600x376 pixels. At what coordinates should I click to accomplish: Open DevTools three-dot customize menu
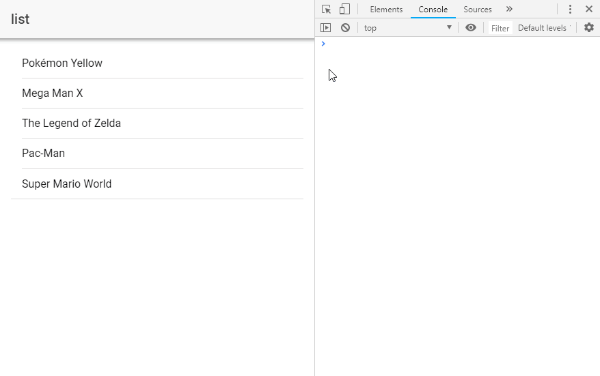pos(570,9)
